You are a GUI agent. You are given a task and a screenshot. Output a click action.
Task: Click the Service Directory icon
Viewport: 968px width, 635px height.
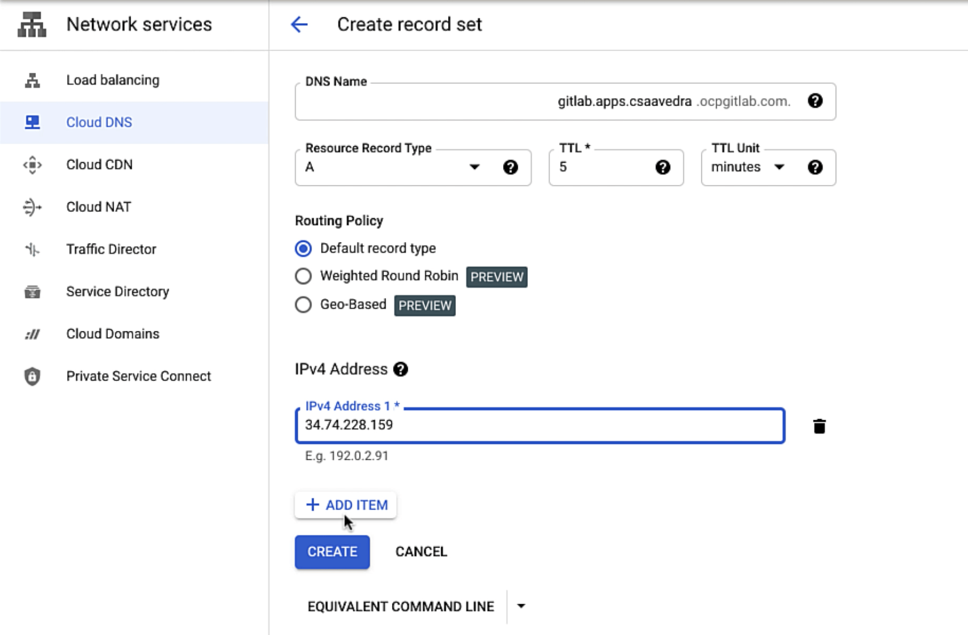(32, 291)
